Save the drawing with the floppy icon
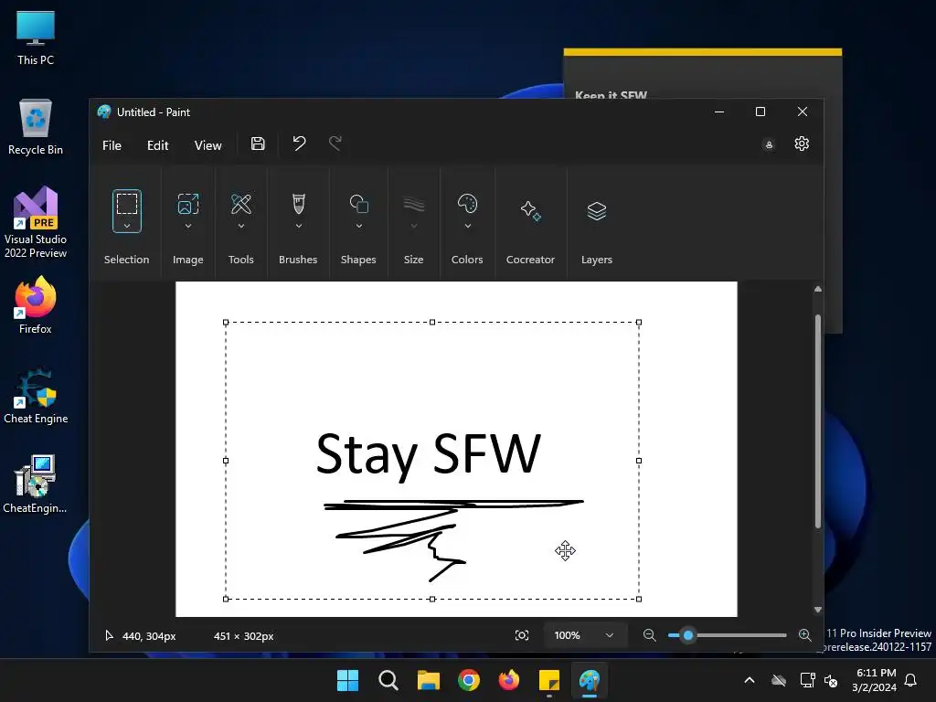Image resolution: width=936 pixels, height=702 pixels. (258, 144)
